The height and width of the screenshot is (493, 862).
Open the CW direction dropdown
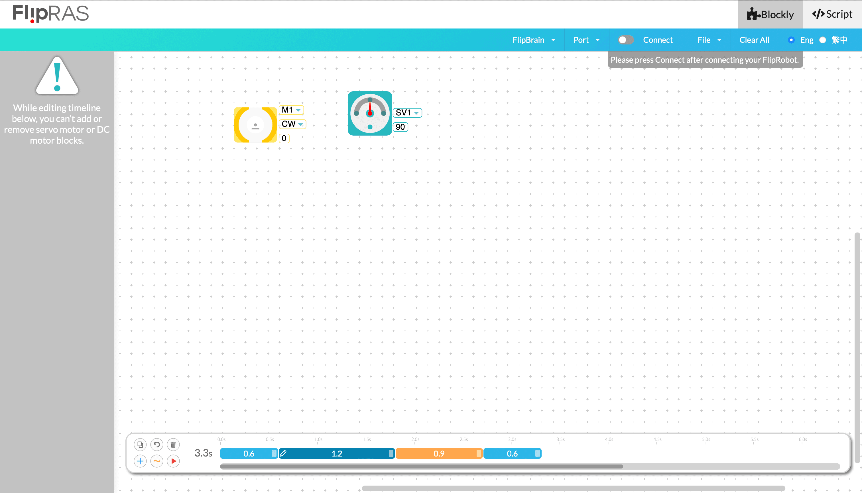[292, 124]
